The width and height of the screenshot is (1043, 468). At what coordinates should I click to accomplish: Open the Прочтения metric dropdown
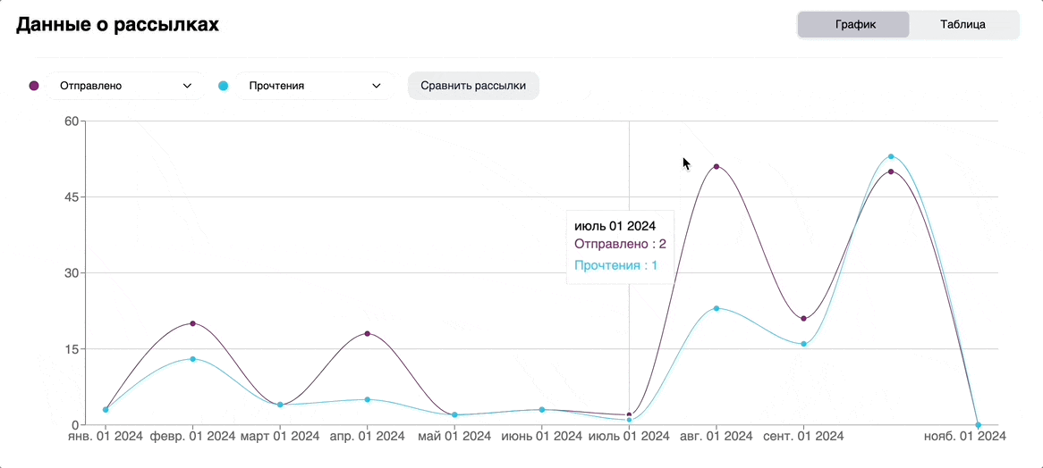click(315, 86)
